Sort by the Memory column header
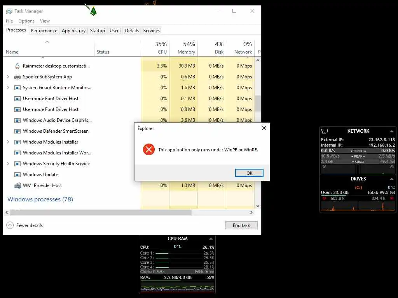Viewport: 398px width, 298px height. [183, 48]
